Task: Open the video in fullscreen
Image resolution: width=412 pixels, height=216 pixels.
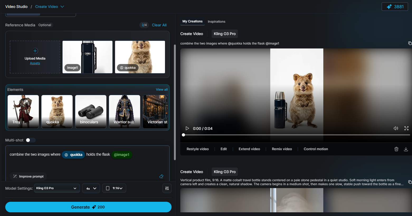Action: [406, 128]
